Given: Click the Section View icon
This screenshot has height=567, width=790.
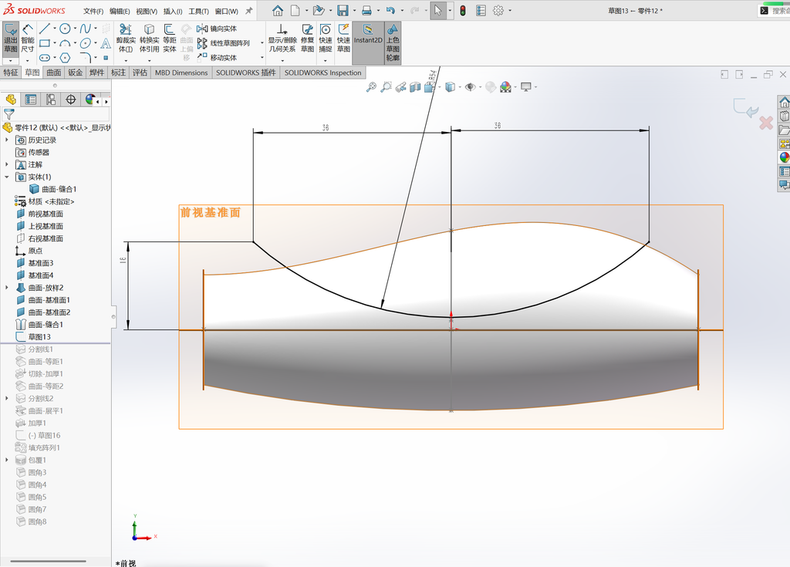Looking at the screenshot, I should click(x=415, y=87).
